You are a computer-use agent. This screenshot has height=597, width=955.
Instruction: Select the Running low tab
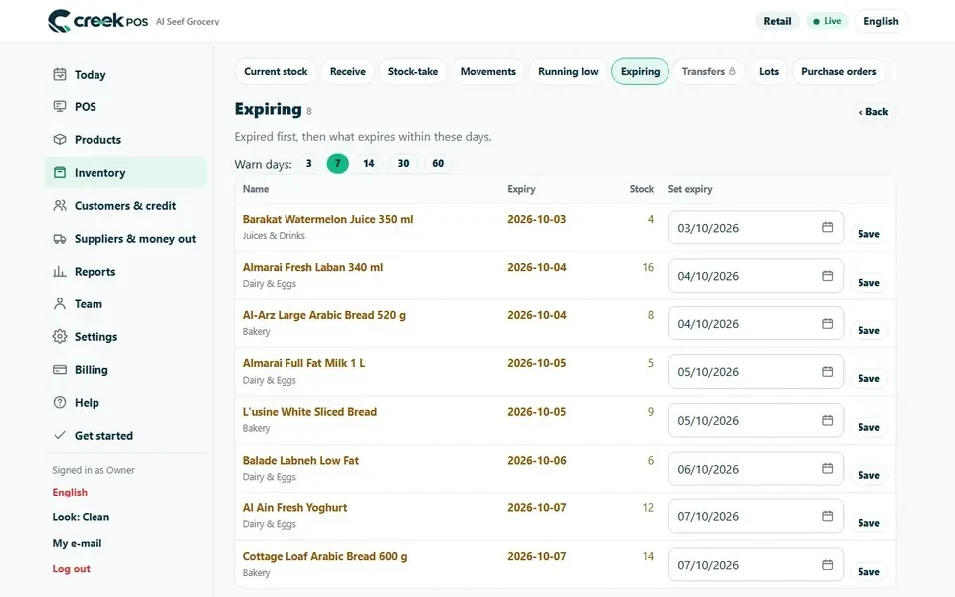pos(568,71)
